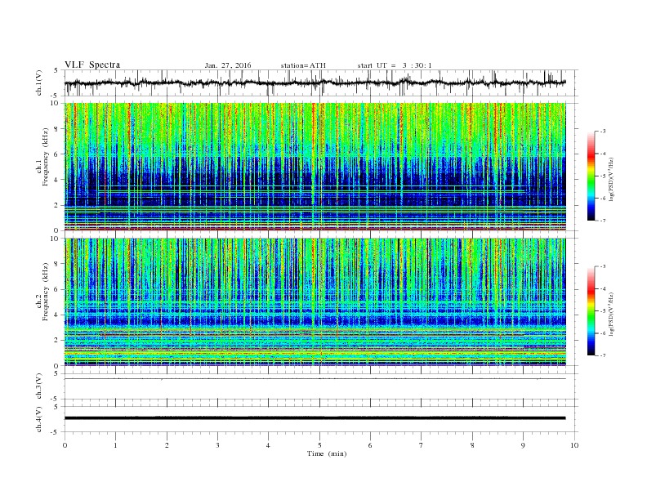Image resolution: width=647 pixels, height=500 pixels.
Task: Click the "-5" volt tick beside ch.3(V)
Action: point(56,400)
